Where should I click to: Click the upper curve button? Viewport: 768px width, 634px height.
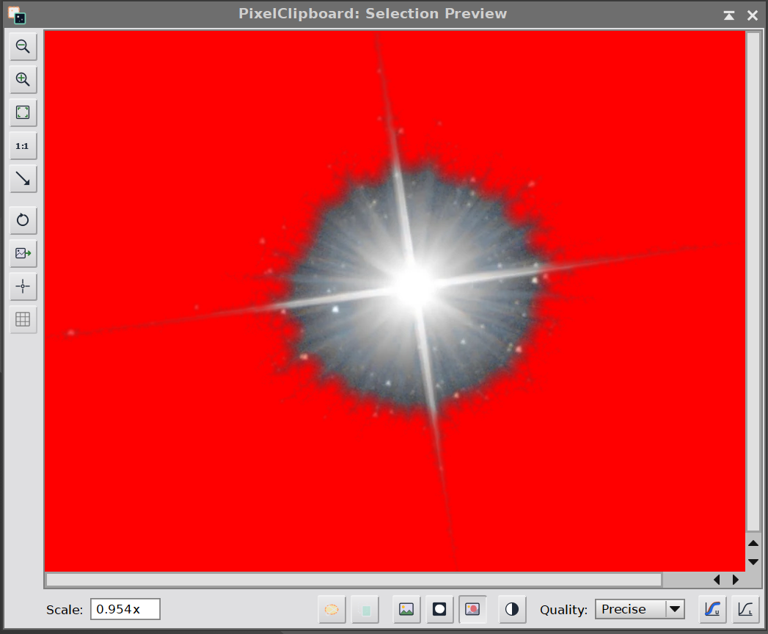712,609
